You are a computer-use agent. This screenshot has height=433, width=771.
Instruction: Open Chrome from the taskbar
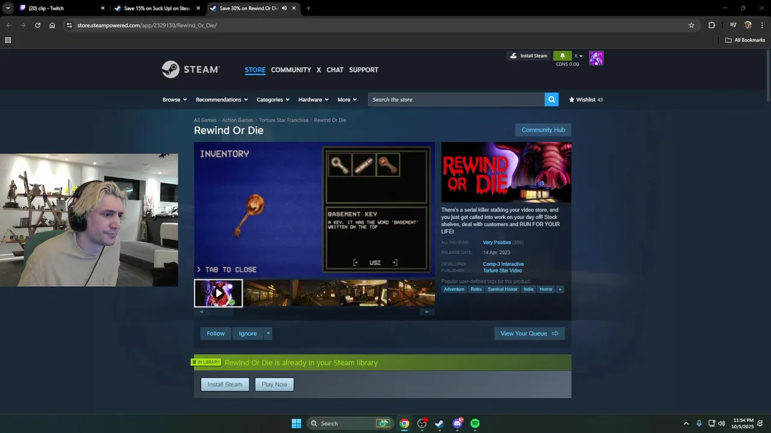[404, 423]
